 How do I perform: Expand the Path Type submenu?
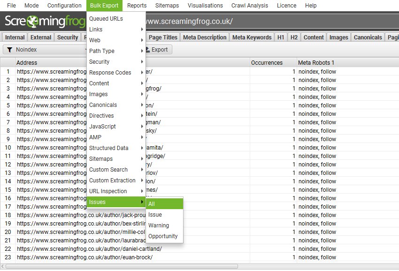pos(116,51)
